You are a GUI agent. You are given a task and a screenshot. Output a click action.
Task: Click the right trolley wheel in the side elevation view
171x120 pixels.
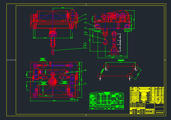click(x=127, y=26)
